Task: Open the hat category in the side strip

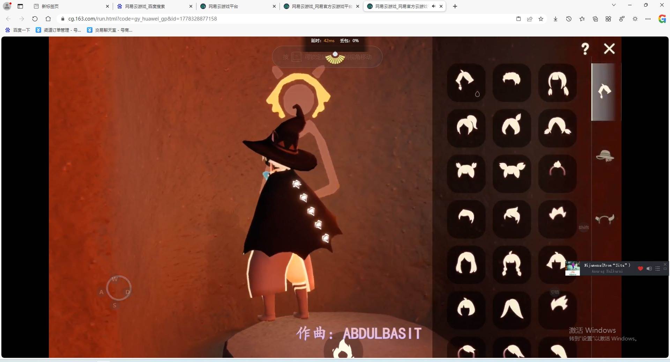Action: 605,156
